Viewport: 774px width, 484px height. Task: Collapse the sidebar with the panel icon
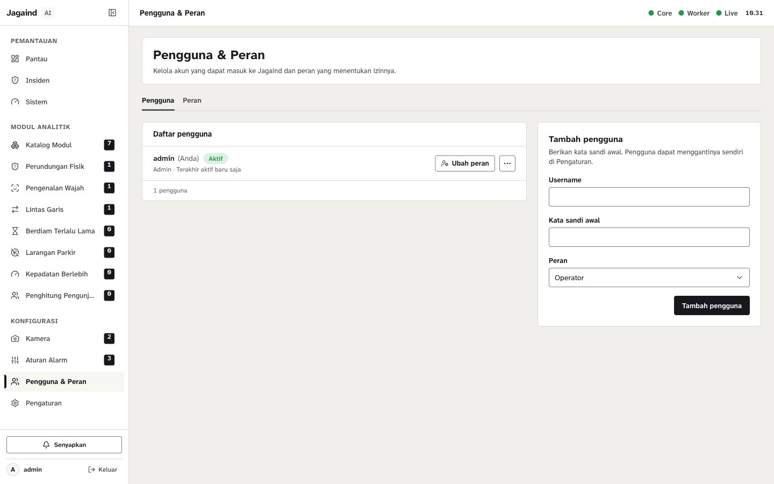point(112,13)
